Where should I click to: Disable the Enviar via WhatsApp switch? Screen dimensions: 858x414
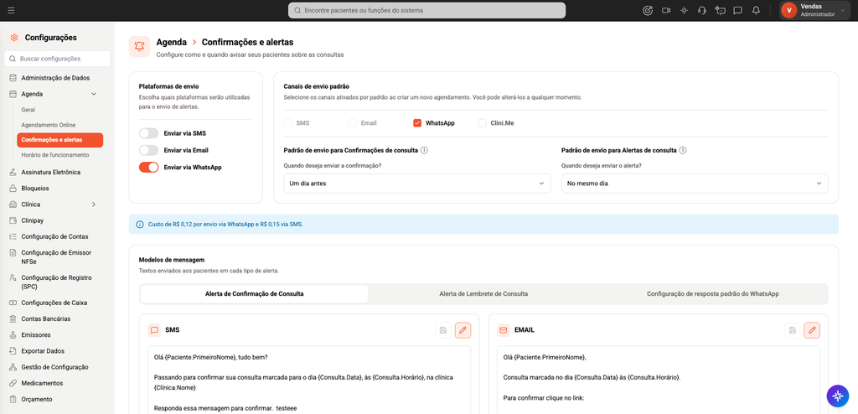(x=149, y=167)
